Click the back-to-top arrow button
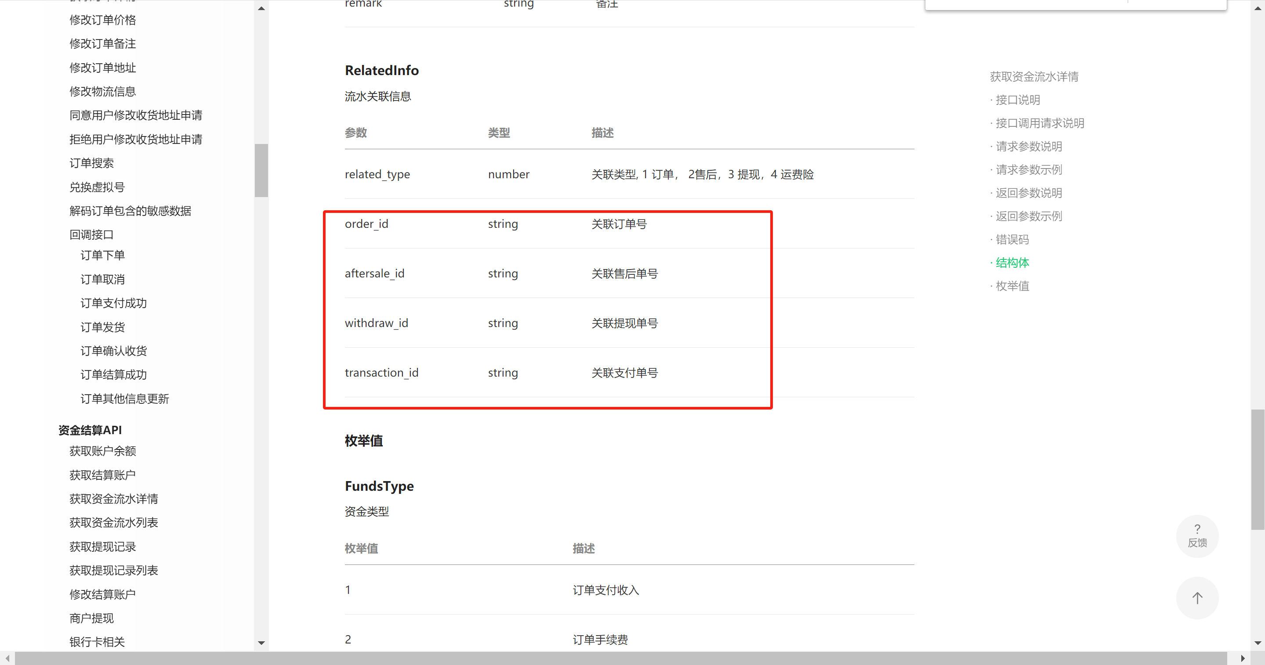 (1197, 598)
